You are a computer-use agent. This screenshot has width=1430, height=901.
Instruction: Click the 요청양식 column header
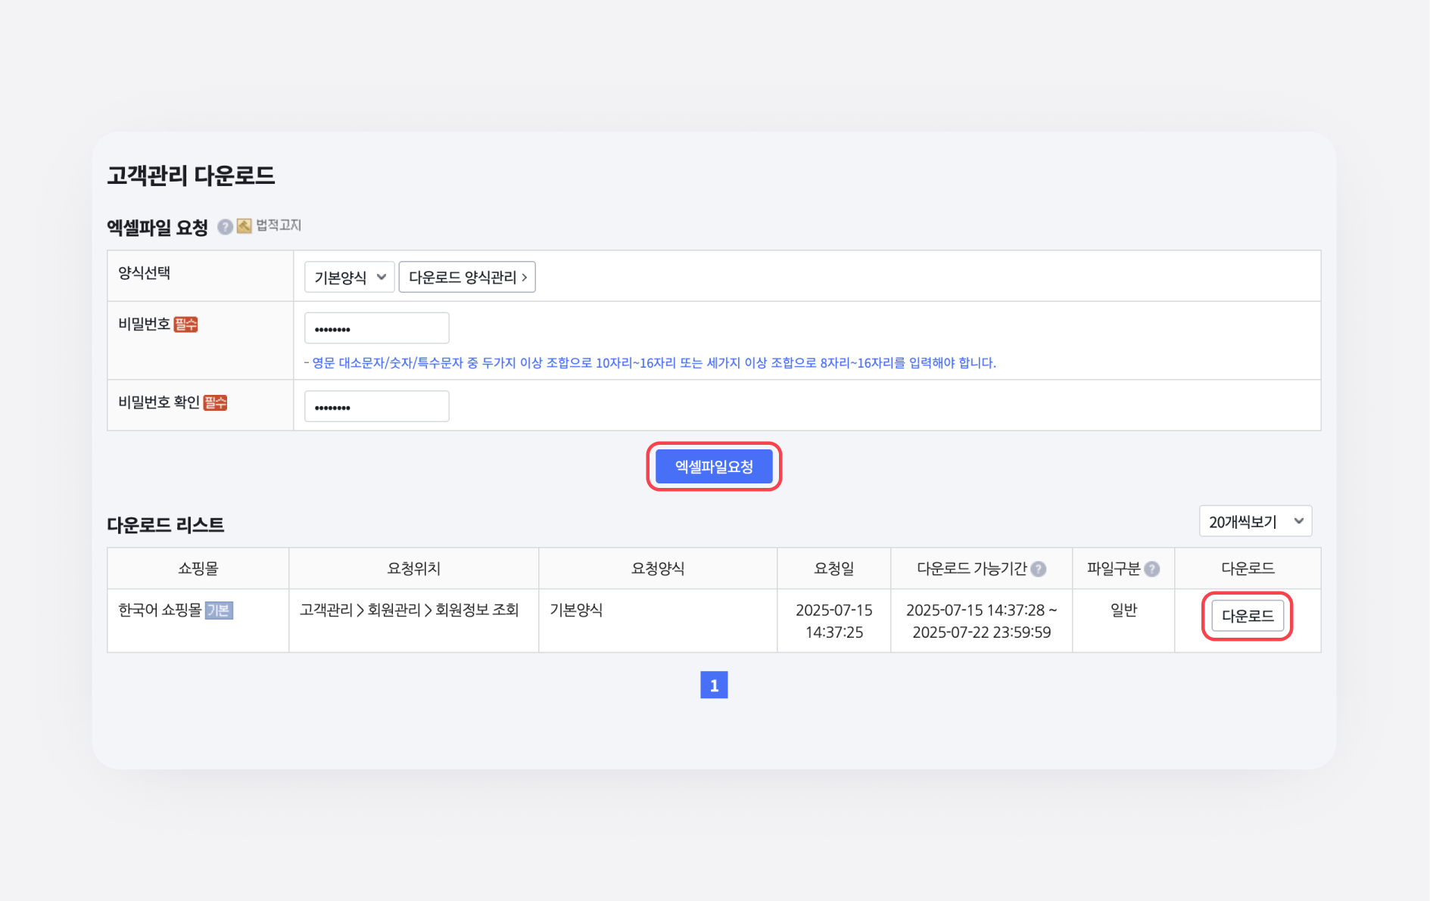[658, 568]
